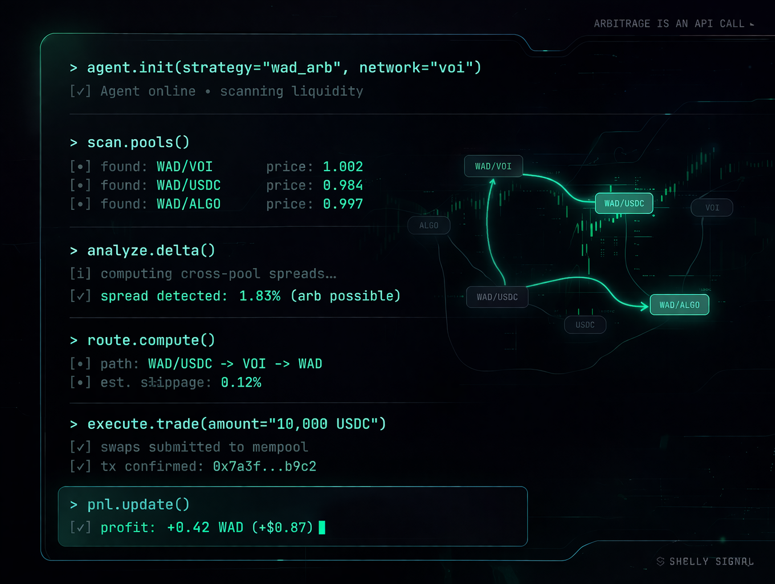Select the bullet marker beside found WAD/VOI
Screen dimensions: 775x584
80,167
